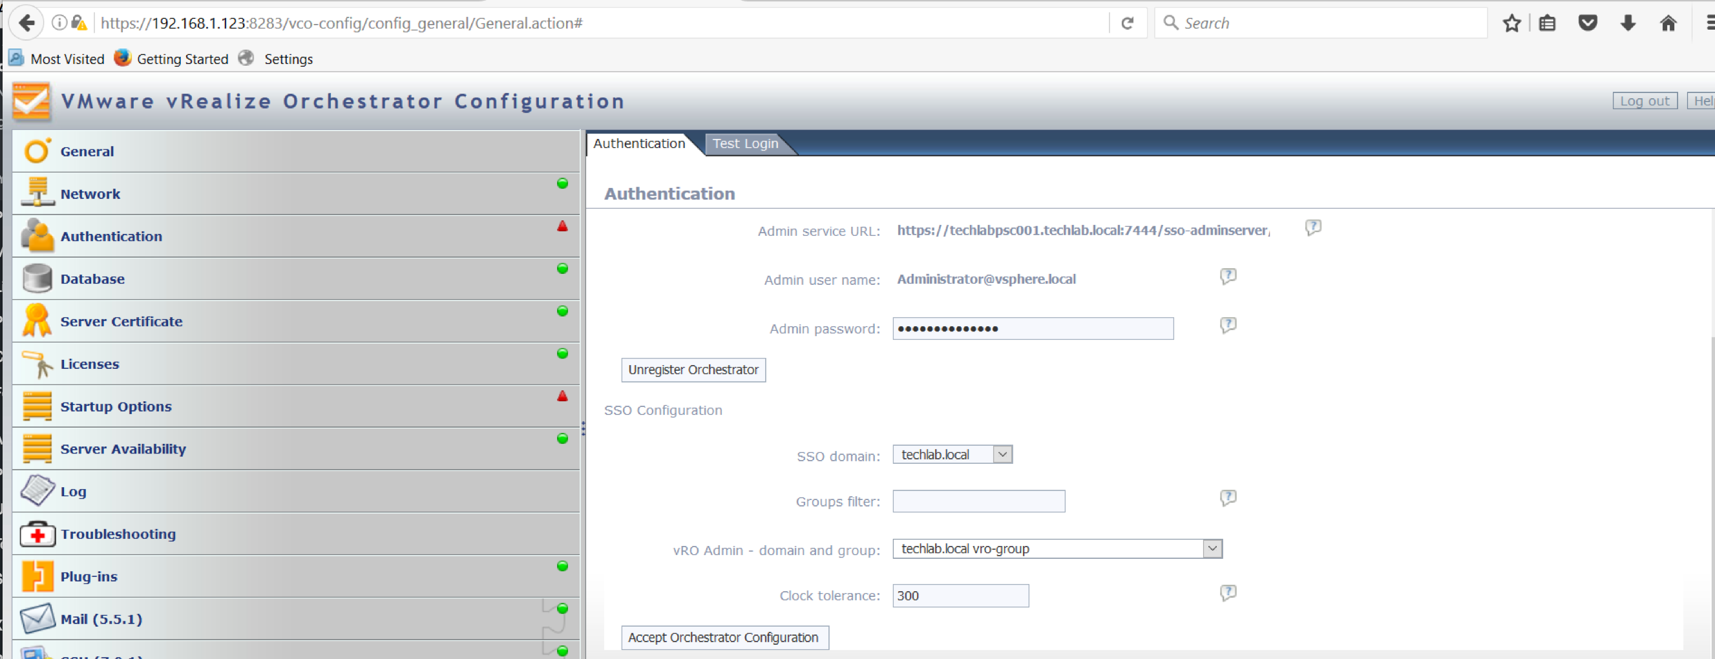
Task: Click the green status dot beside Plug-ins
Action: tap(563, 566)
